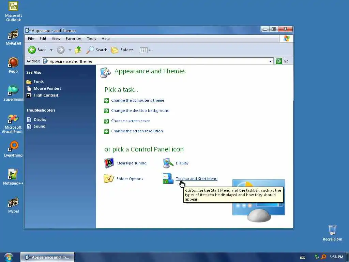Image resolution: width=349 pixels, height=262 pixels.
Task: Open the ClearType Tuning text link
Action: pos(132,163)
